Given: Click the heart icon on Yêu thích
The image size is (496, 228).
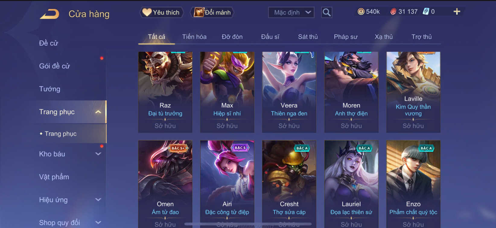Looking at the screenshot, I should (x=147, y=12).
